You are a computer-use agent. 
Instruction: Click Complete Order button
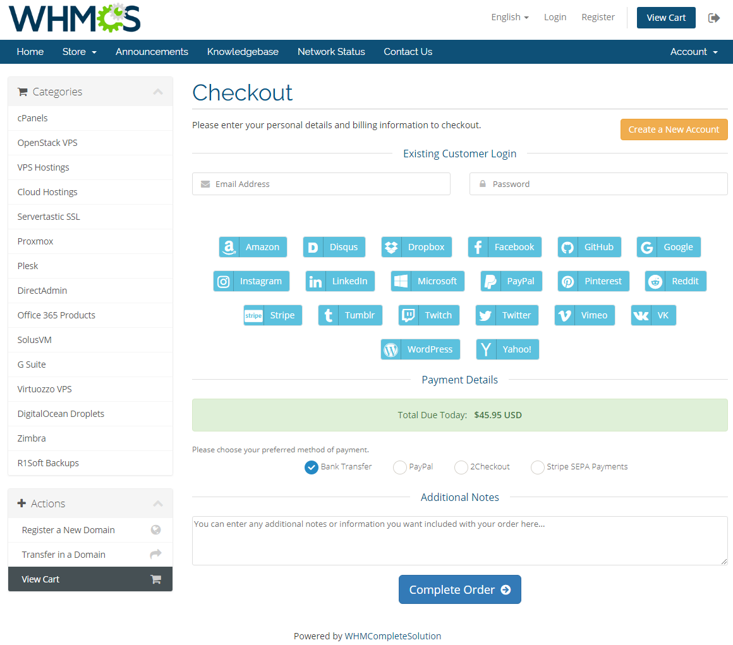[459, 589]
